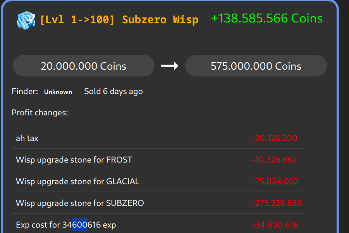Click the -10.326.667 FROST cost value

pyautogui.click(x=274, y=159)
